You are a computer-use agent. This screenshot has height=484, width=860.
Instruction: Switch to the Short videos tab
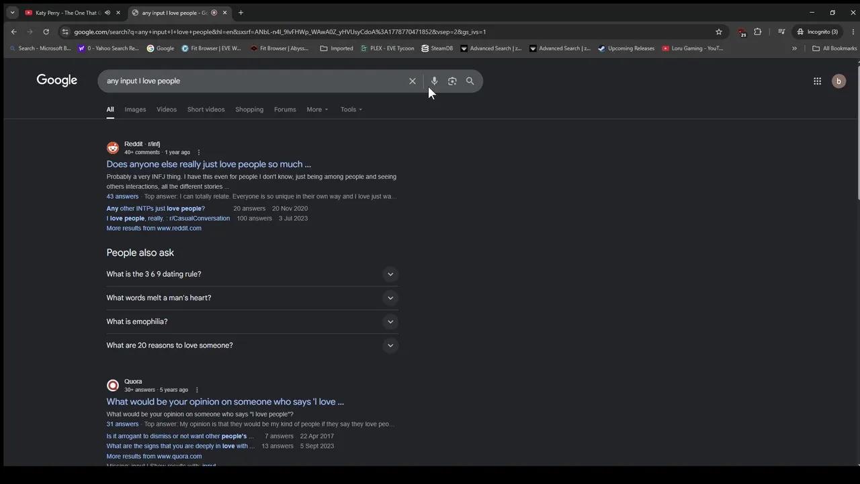coord(206,110)
